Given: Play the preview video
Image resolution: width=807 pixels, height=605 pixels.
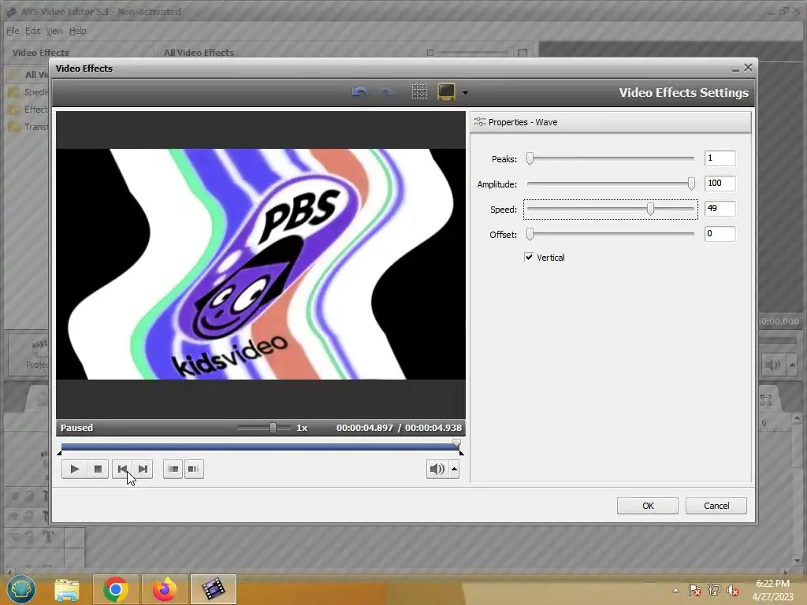Looking at the screenshot, I should click(75, 469).
